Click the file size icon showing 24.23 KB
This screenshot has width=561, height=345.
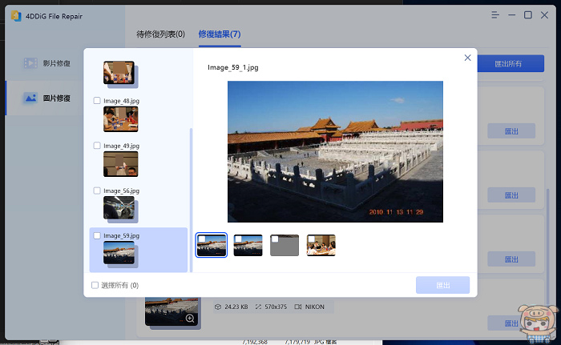(218, 306)
